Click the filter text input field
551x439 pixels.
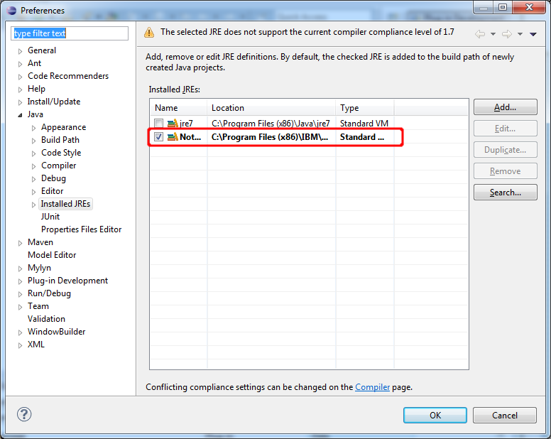69,33
